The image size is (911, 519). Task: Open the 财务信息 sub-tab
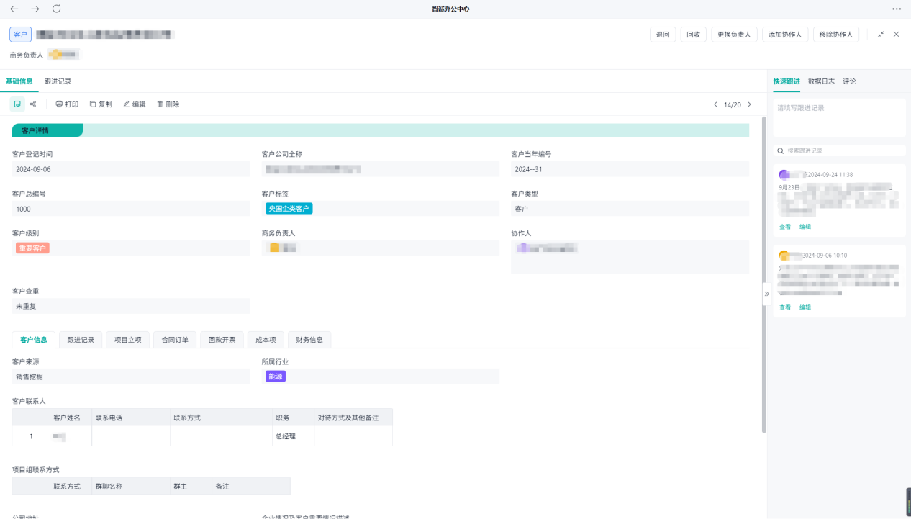[309, 340]
